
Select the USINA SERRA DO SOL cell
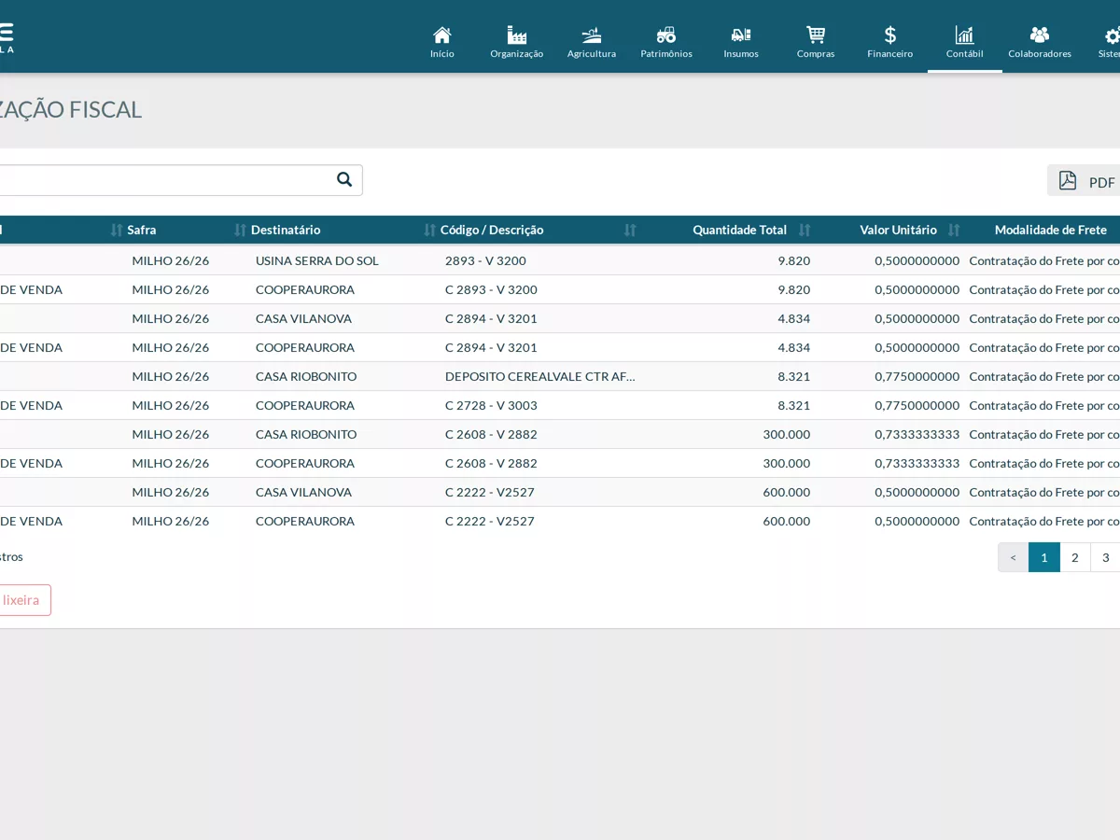(317, 260)
